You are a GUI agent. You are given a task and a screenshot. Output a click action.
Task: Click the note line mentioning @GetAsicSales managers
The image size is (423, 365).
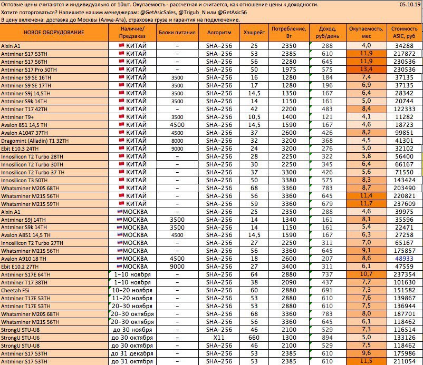pyautogui.click(x=124, y=12)
